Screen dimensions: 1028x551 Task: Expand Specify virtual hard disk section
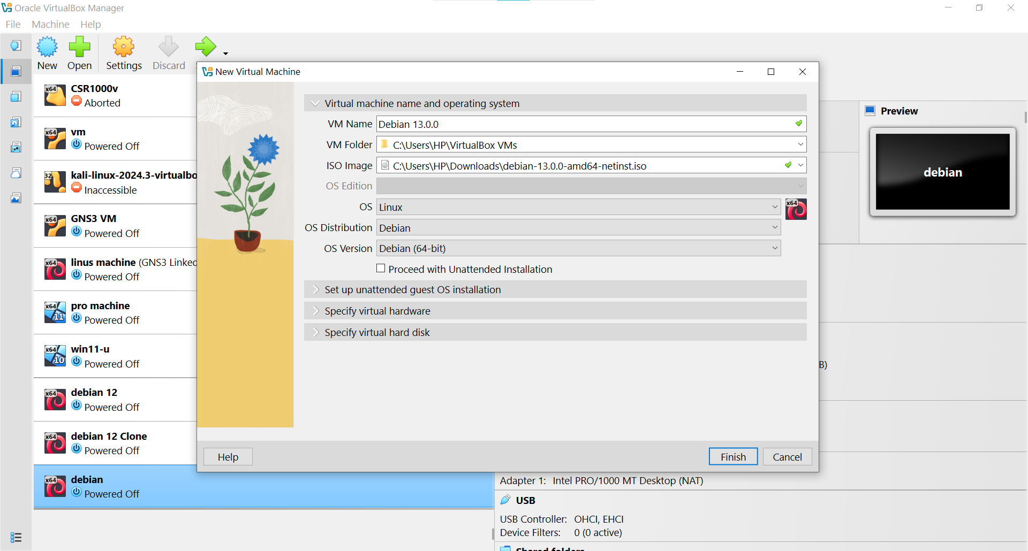(x=315, y=332)
